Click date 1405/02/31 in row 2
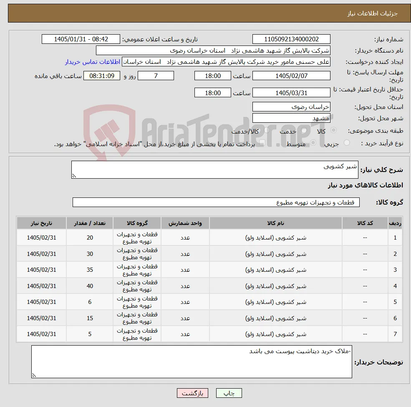Screen dimensions: 411x407 point(41,254)
